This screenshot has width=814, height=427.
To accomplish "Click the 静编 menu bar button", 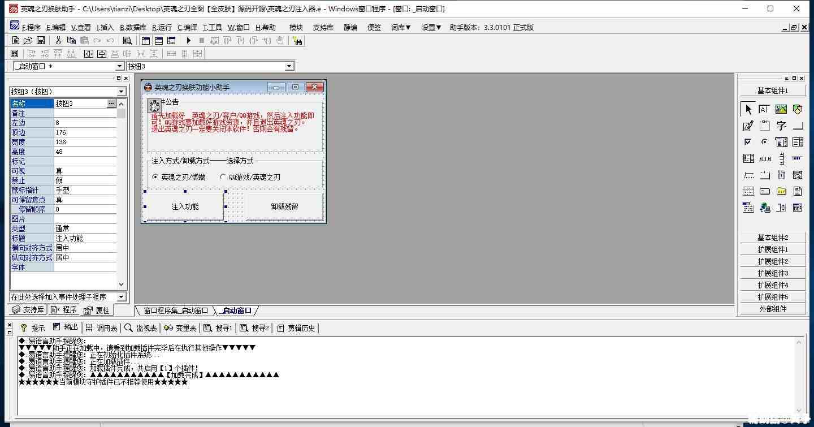I will tap(350, 27).
